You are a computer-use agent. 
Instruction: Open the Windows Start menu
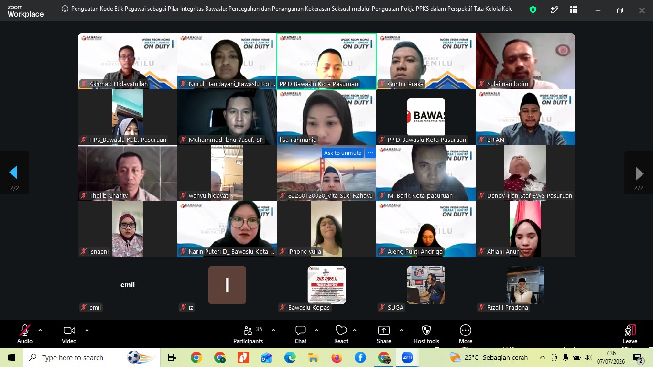pyautogui.click(x=11, y=357)
